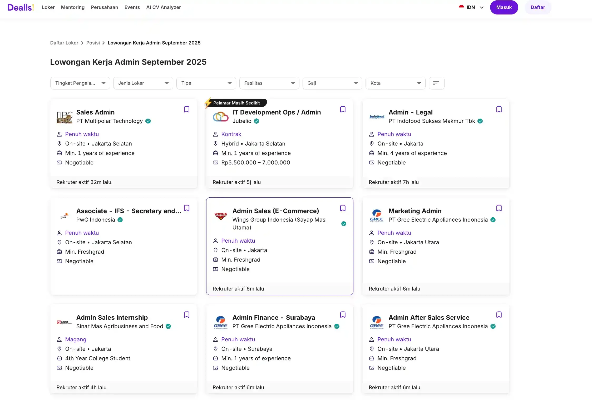Open the Events page
592x400 pixels.
point(132,7)
